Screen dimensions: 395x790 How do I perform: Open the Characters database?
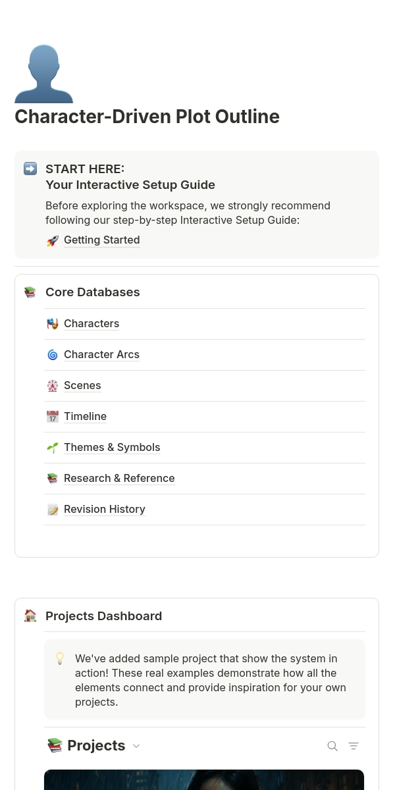point(92,324)
